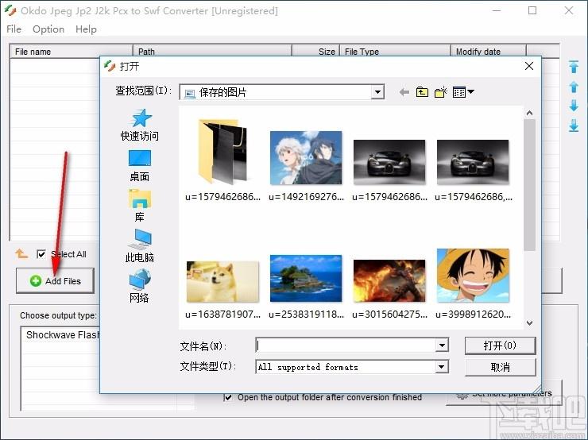Open 库 in the places bar
Viewport: 588px width, 440px height.
coord(140,206)
